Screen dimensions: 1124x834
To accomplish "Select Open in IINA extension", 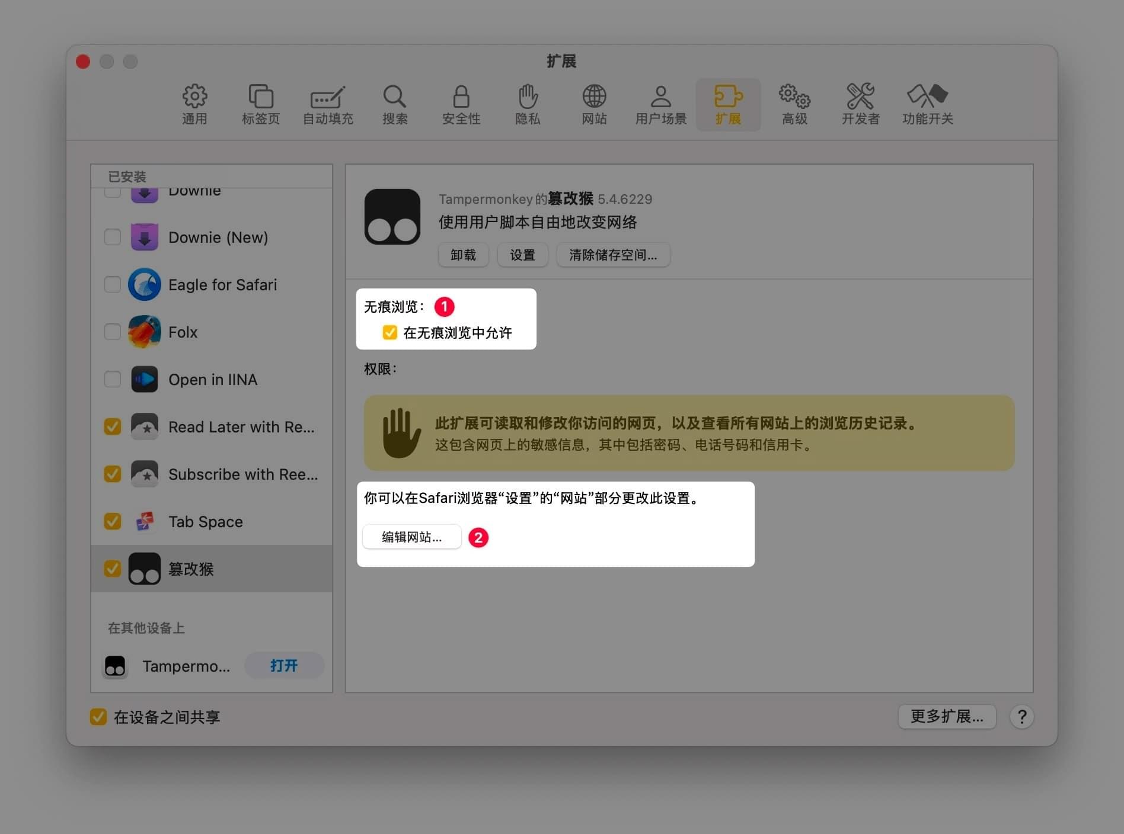I will [213, 379].
